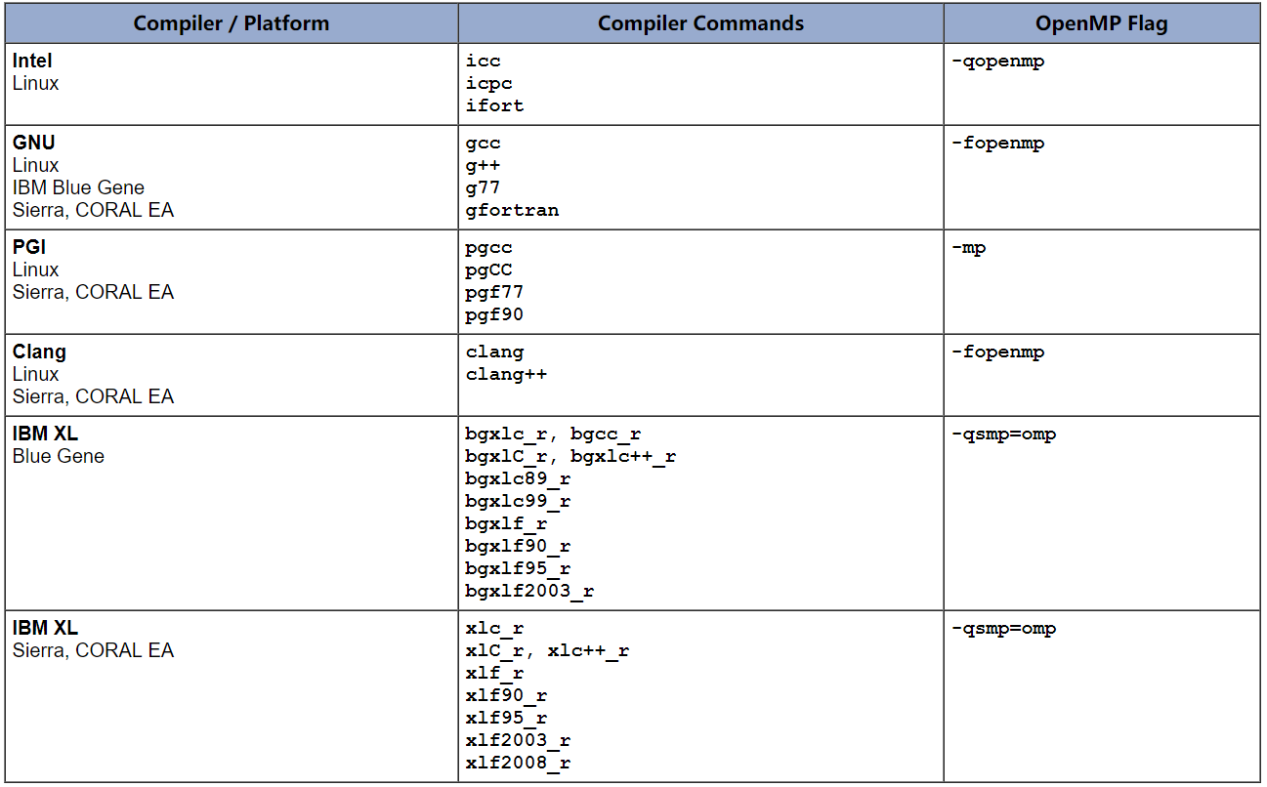Click "Blue Gene" under the IBM XL heading
1267x787 pixels.
pyautogui.click(x=58, y=456)
